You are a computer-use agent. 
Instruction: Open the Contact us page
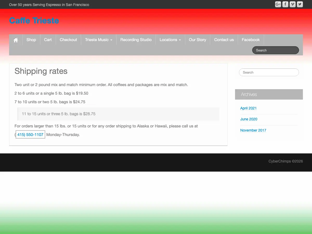point(224,40)
